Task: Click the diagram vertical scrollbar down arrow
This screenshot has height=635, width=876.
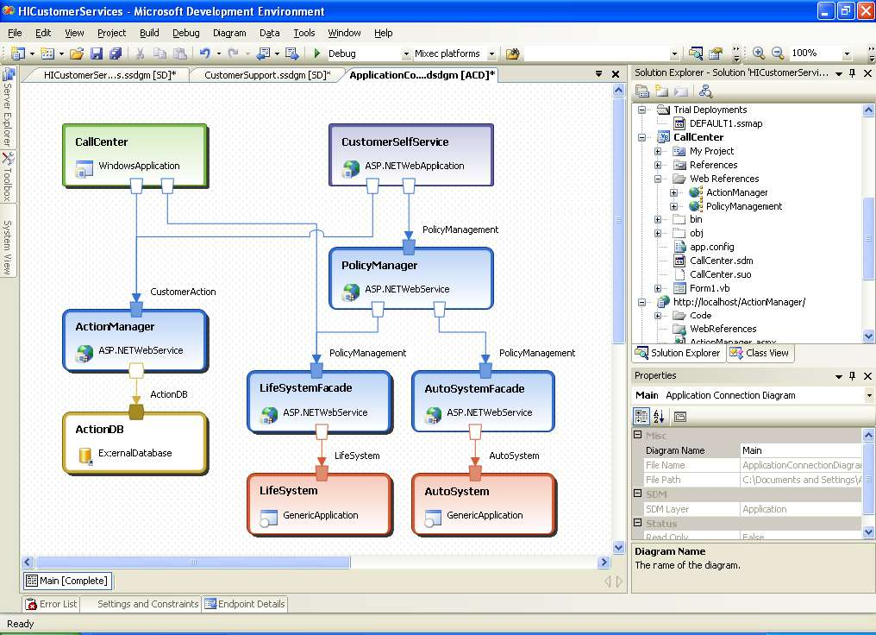Action: click(618, 547)
